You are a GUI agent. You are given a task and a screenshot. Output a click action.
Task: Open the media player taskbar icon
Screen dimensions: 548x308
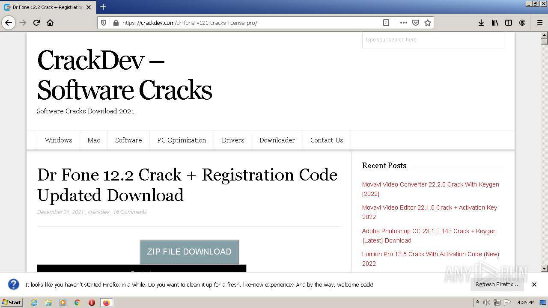coord(63,302)
